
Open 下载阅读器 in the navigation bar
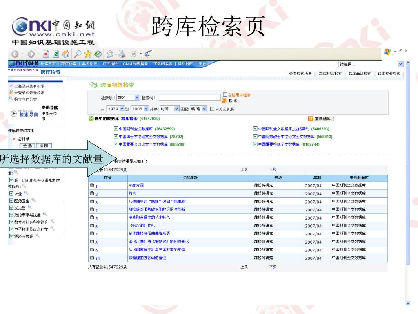[x=162, y=64]
